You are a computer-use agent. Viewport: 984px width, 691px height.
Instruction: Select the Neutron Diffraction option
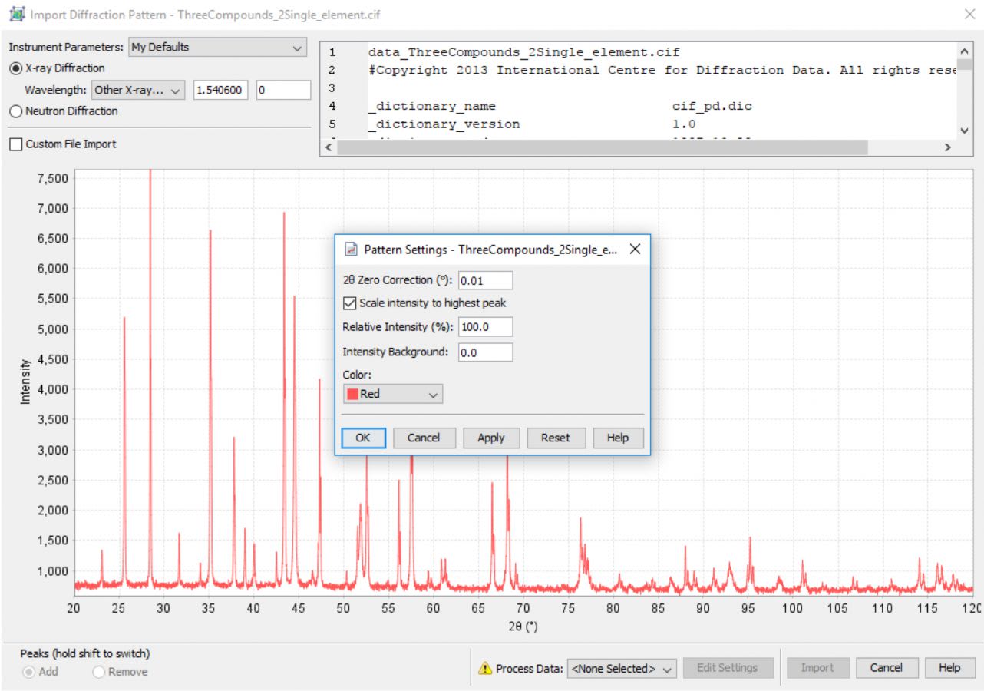click(x=15, y=111)
